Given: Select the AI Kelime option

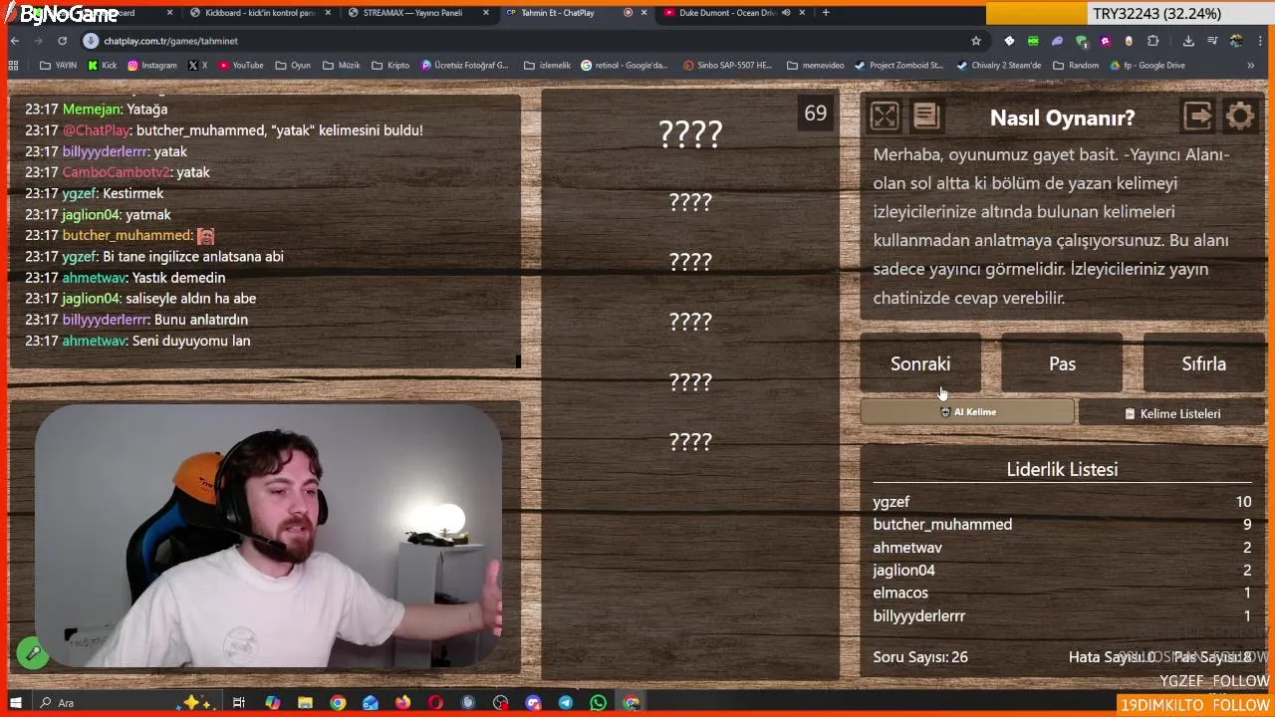Looking at the screenshot, I should 967,412.
